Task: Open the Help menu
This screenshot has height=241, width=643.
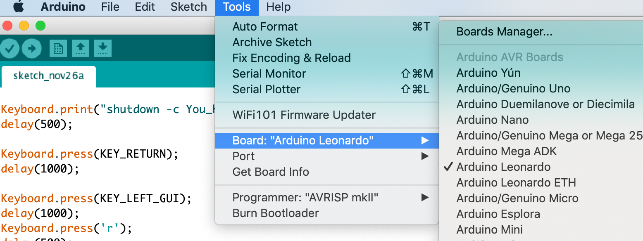Action: pos(279,7)
